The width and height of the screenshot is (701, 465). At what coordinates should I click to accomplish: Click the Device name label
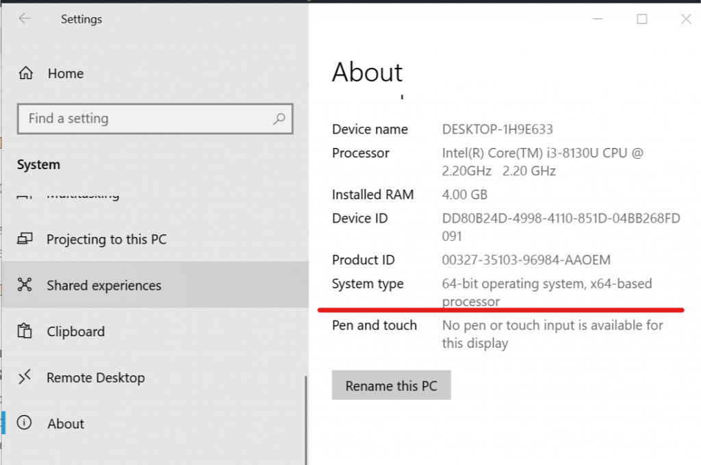370,129
